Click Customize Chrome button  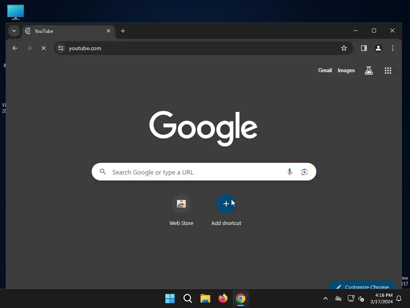(362, 286)
